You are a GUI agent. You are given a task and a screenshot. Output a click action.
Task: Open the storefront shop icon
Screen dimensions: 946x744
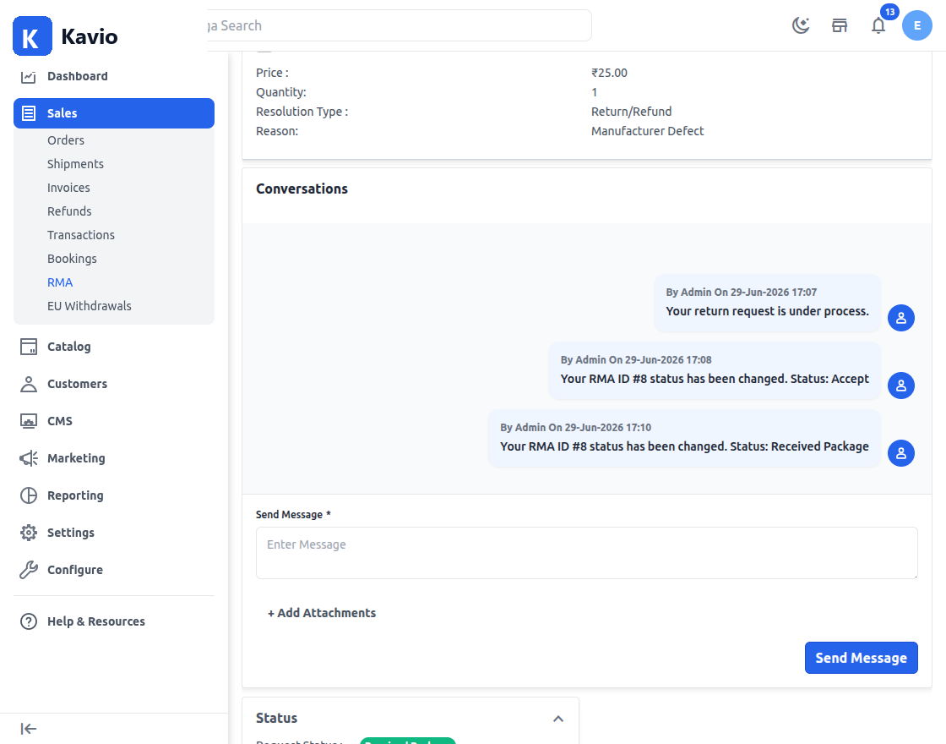(840, 25)
